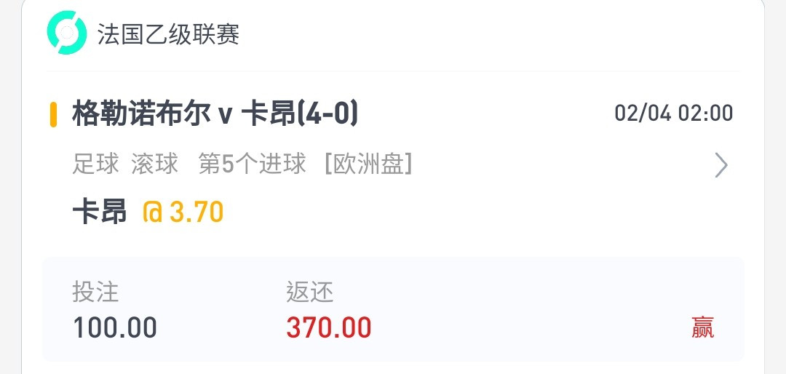Click the 第5个进球 market label
Viewport: 786px width, 374px height.
[x=252, y=164]
